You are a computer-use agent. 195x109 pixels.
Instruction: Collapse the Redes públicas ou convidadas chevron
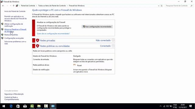pyautogui.click(x=113, y=46)
